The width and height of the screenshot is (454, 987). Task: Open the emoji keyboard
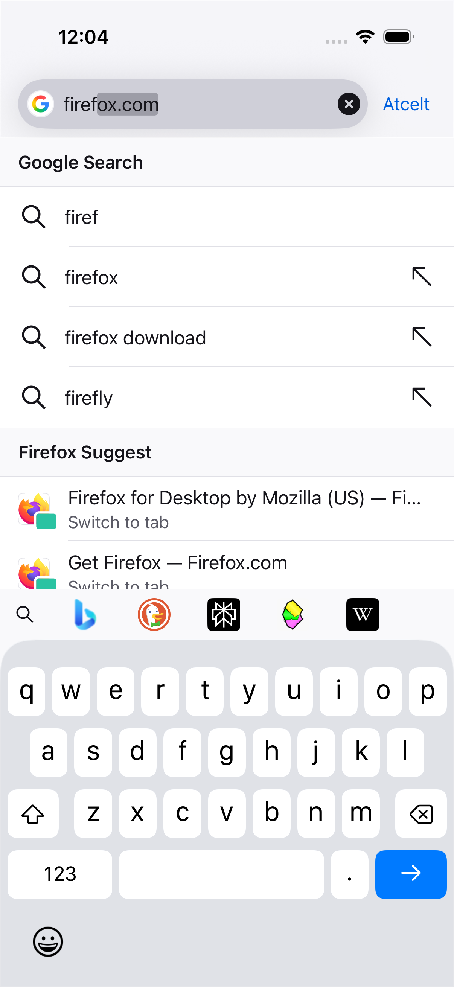pos(48,942)
